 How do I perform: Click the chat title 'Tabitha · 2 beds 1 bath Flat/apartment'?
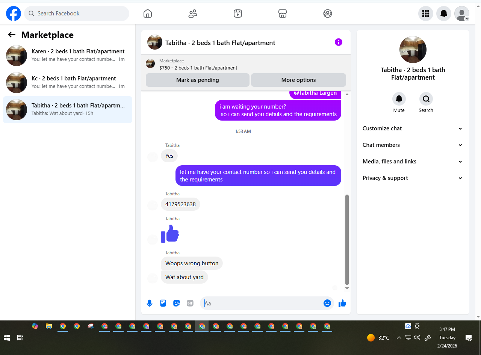click(220, 43)
